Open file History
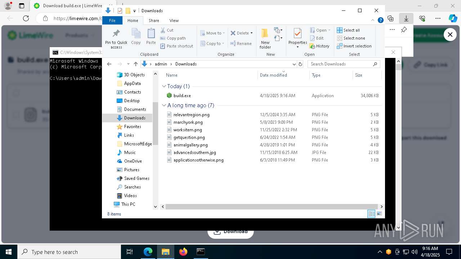 point(319,46)
